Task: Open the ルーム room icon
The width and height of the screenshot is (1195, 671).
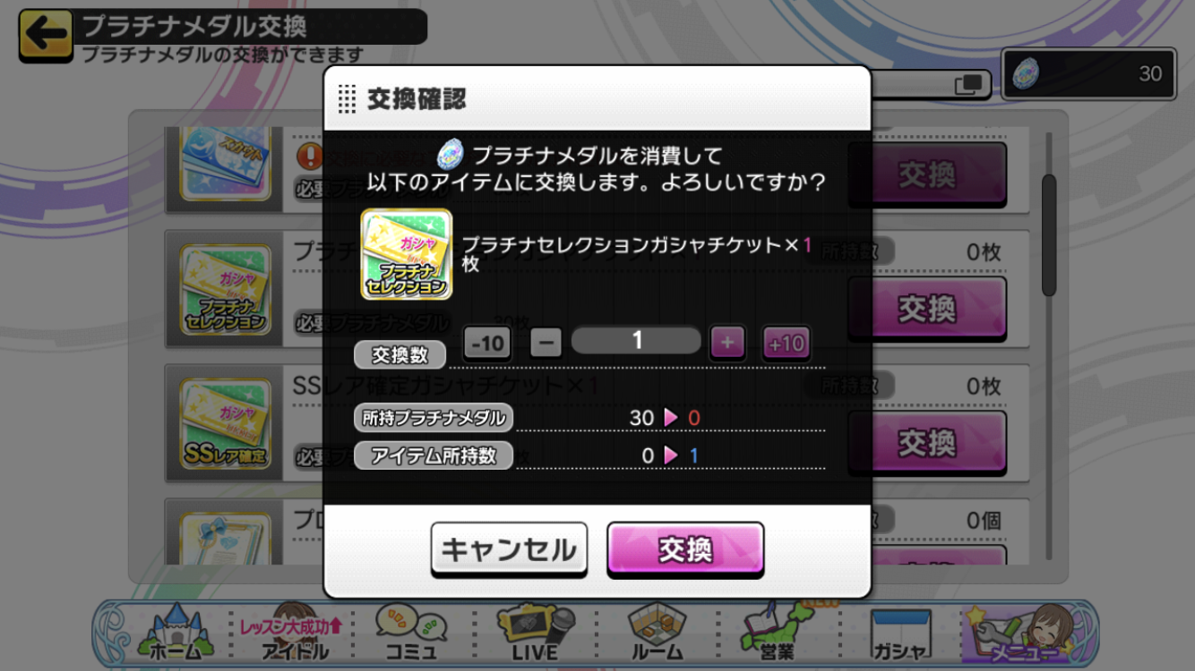Action: click(657, 633)
